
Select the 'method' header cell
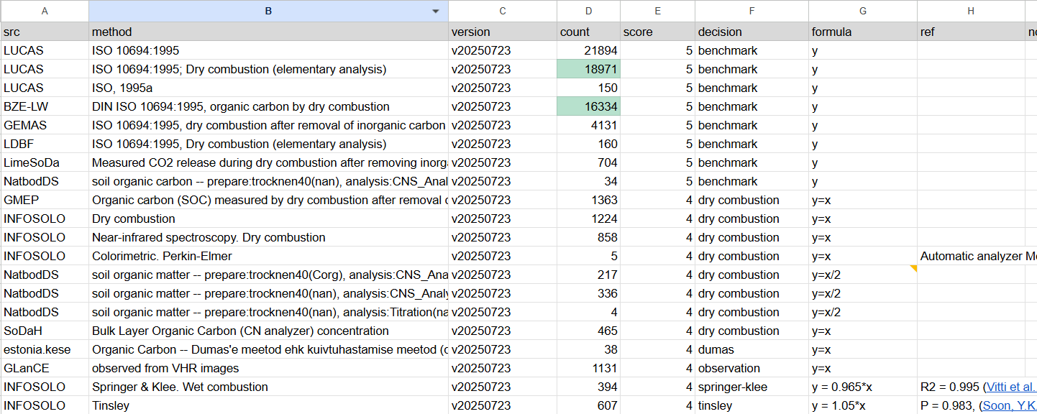268,32
